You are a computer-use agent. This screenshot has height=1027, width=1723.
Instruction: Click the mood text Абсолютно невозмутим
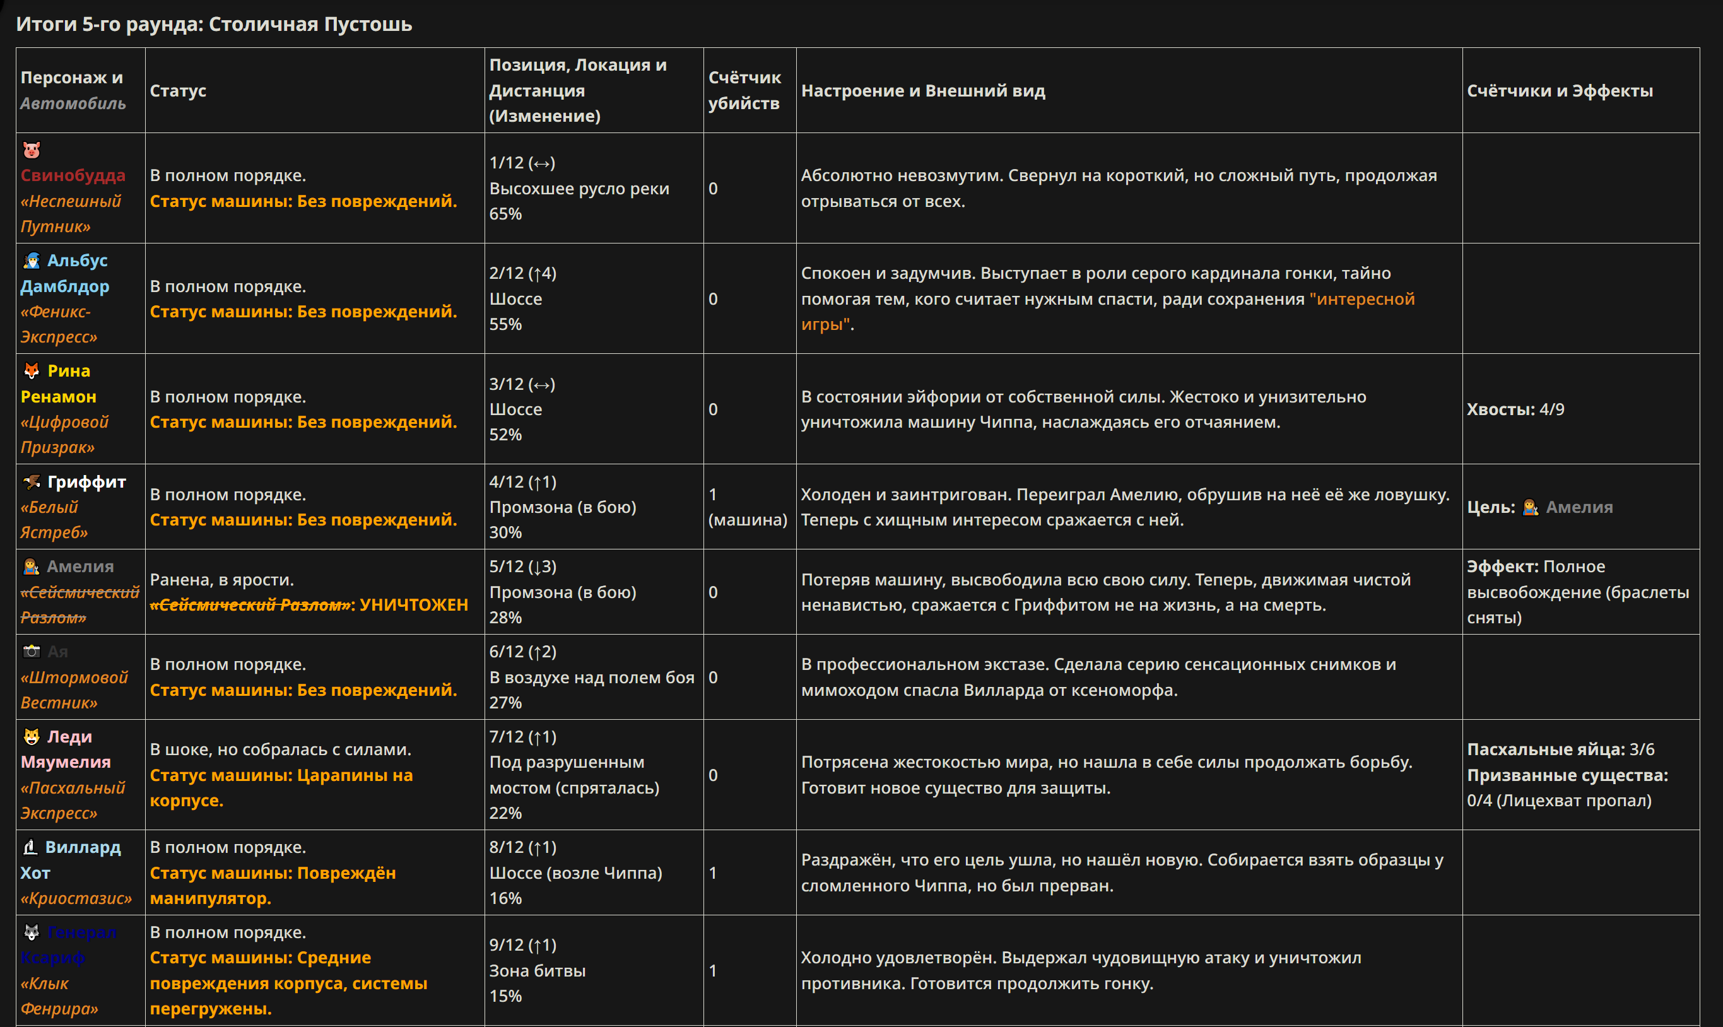click(902, 175)
